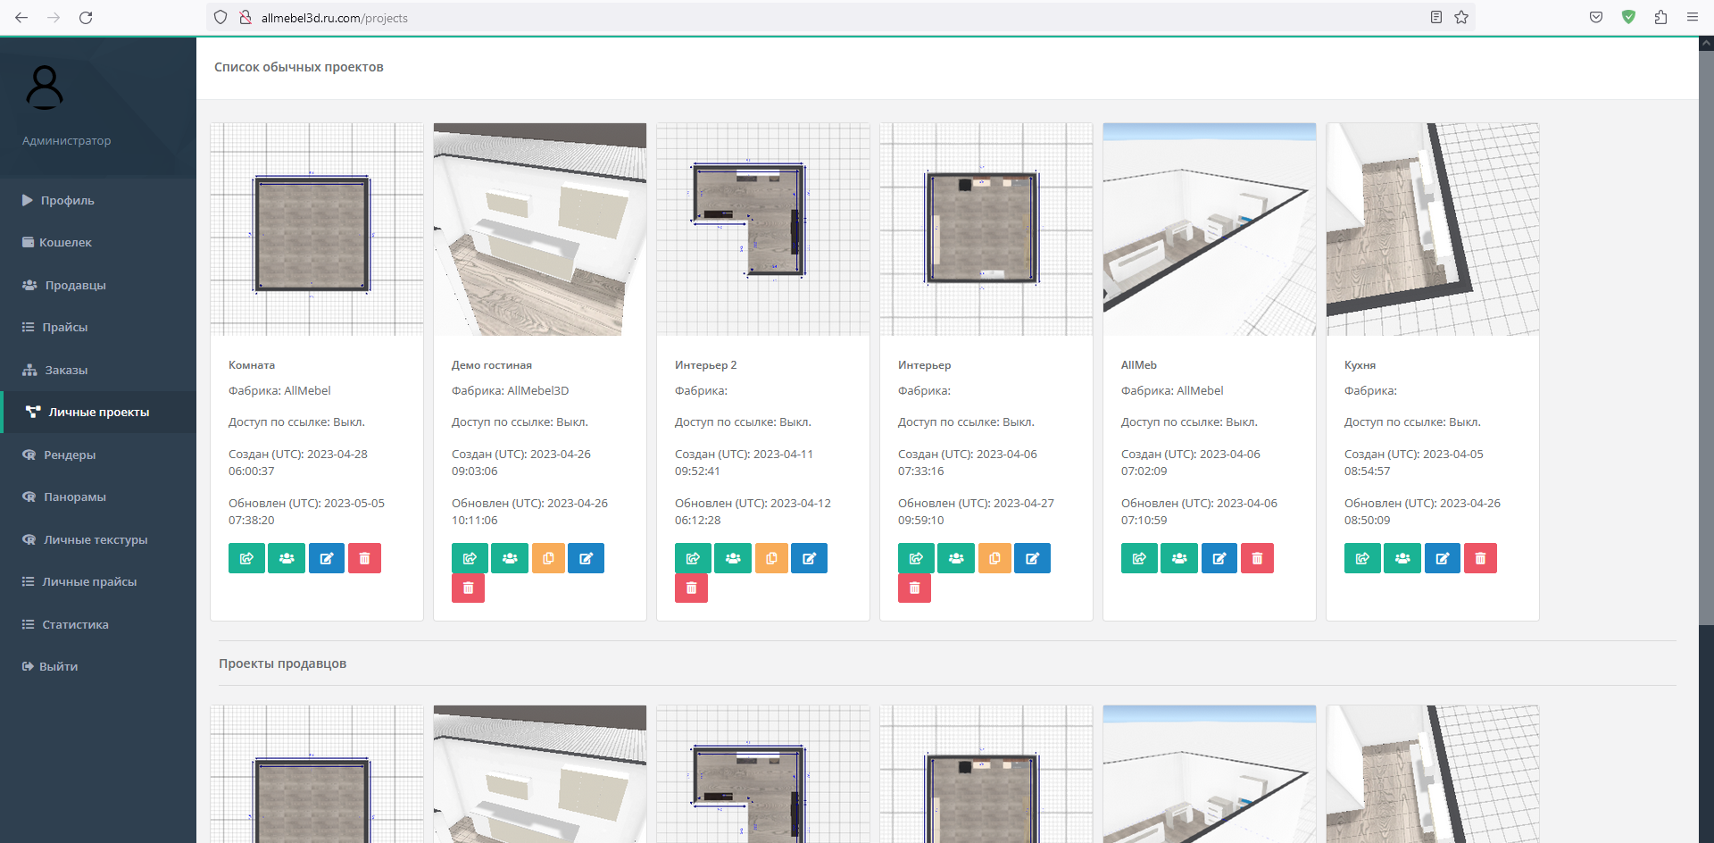Go to Заказы section

[98, 370]
